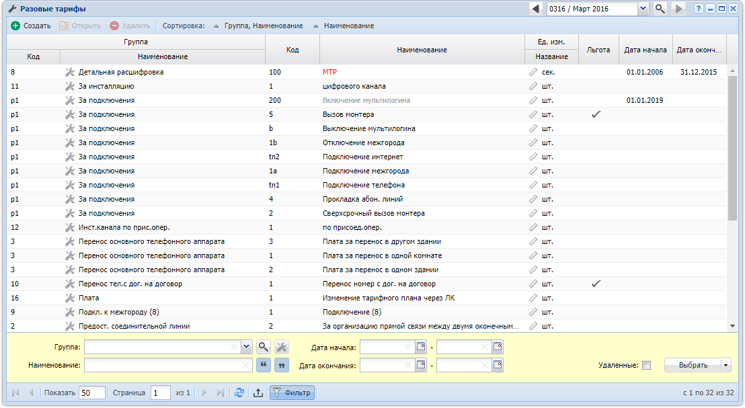Select row цифрового канала
Image resolution: width=745 pixels, height=408 pixels.
click(x=366, y=87)
